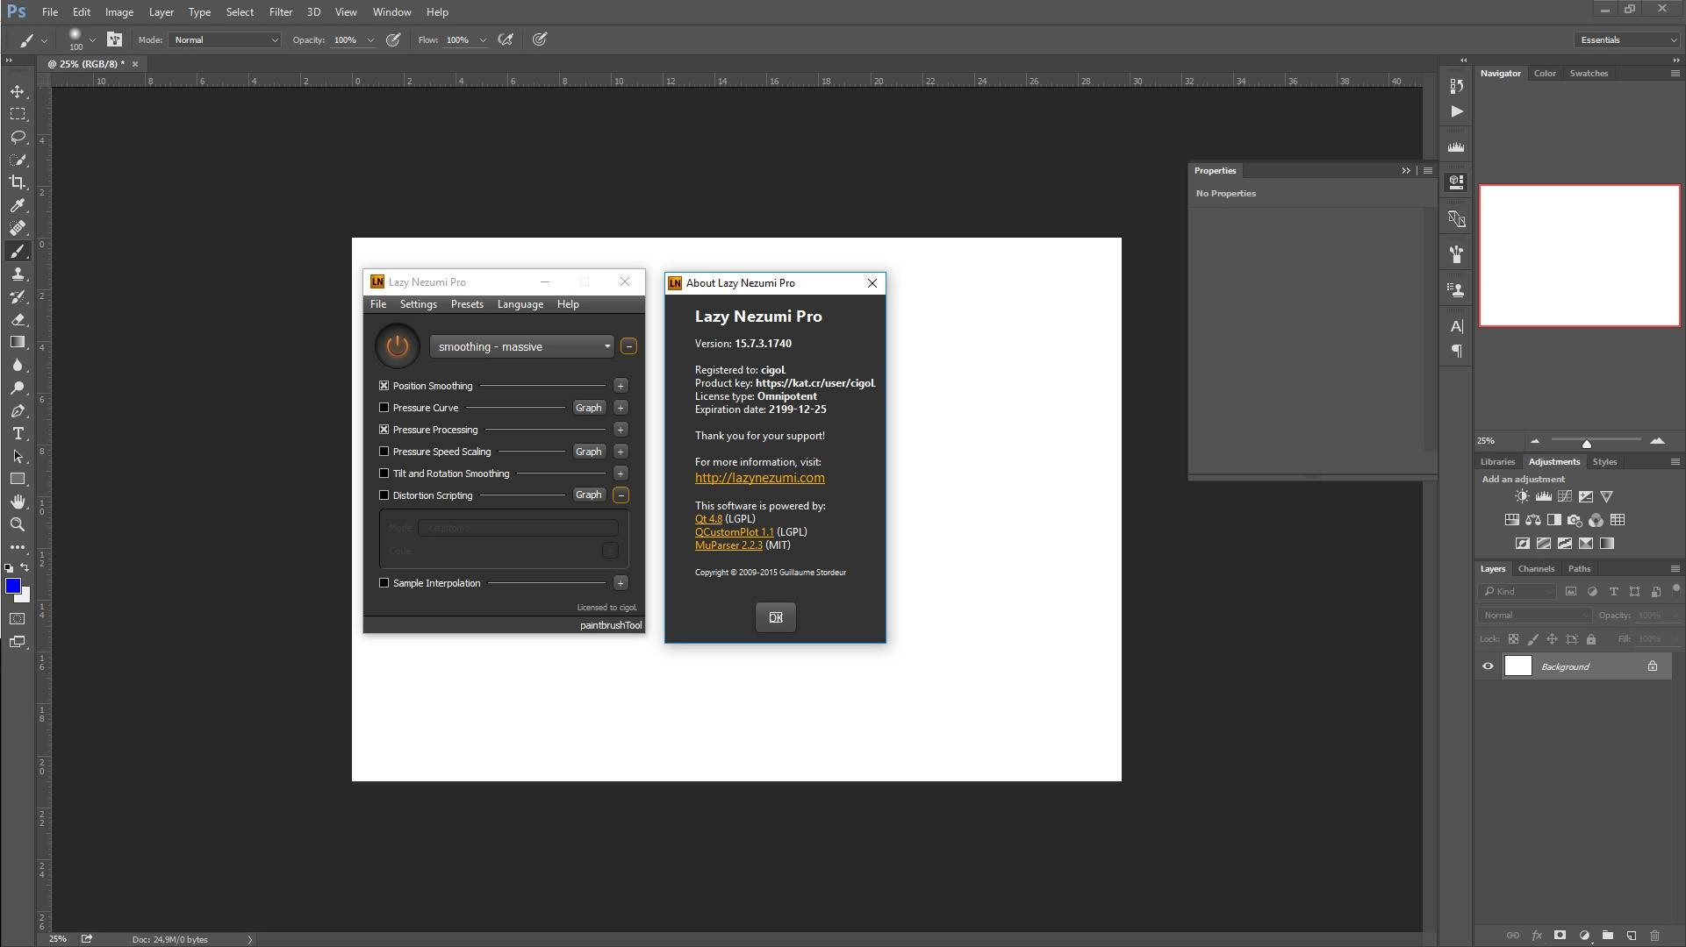Click the delete layer trash icon

coord(1655,936)
